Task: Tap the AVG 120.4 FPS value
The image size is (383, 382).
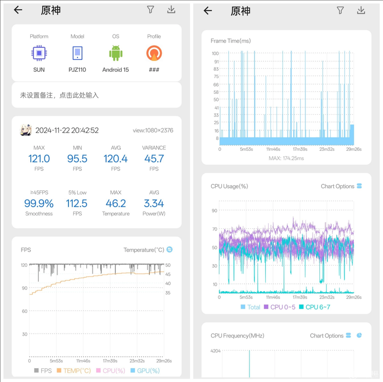Action: 115,158
